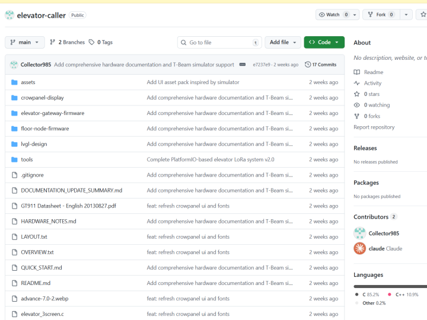Click the Tags icon link

point(91,43)
